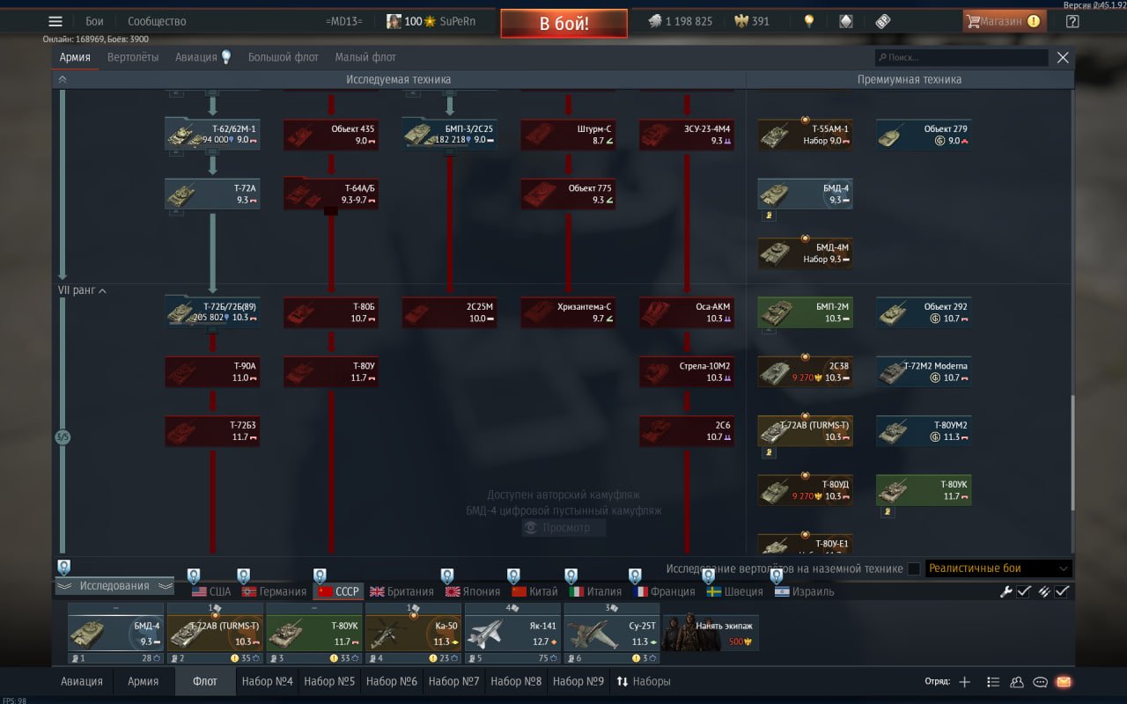Open the Магазин shop button
Viewport: 1127px width, 704px height.
tap(1004, 22)
